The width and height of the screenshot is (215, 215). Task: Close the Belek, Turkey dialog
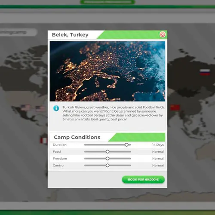(163, 34)
